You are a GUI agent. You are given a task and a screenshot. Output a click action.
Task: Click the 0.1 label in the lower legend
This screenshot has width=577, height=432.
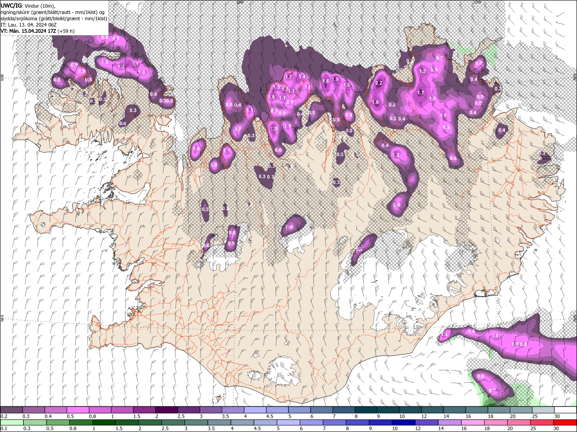point(4,428)
